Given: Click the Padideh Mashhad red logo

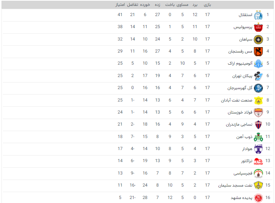Looking at the screenshot, I should click(x=258, y=198).
